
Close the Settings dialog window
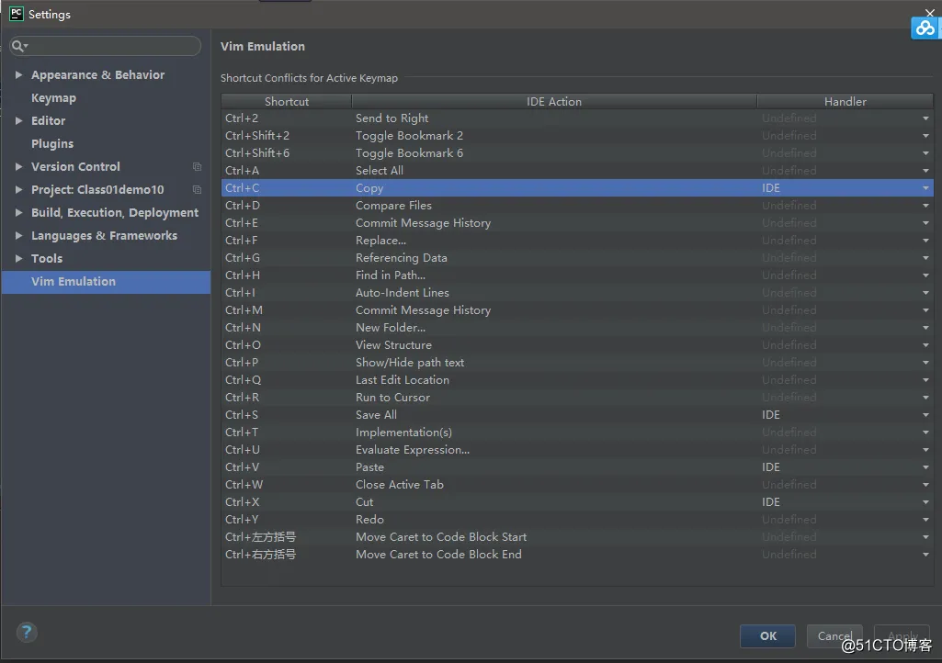point(930,12)
